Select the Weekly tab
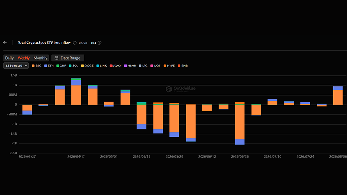Image resolution: width=347 pixels, height=195 pixels. tap(23, 58)
